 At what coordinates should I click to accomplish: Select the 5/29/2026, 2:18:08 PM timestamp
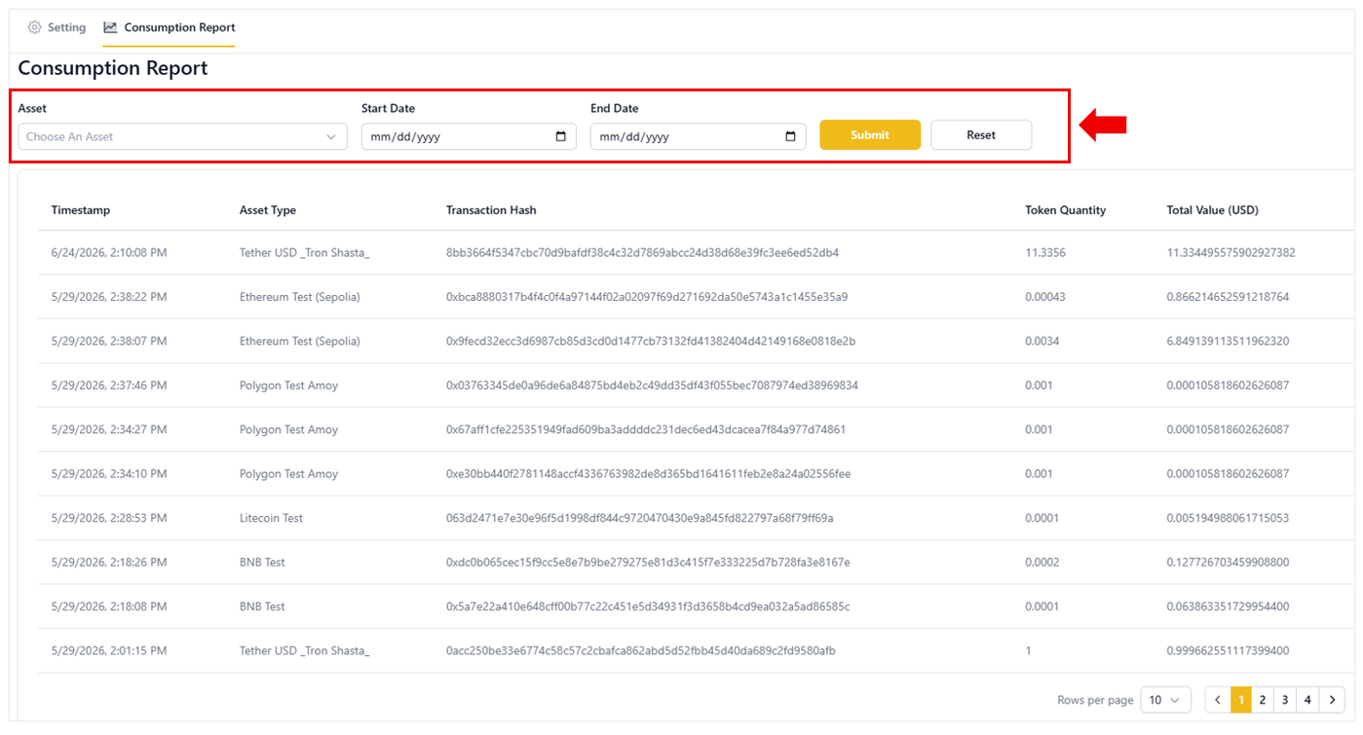click(109, 606)
